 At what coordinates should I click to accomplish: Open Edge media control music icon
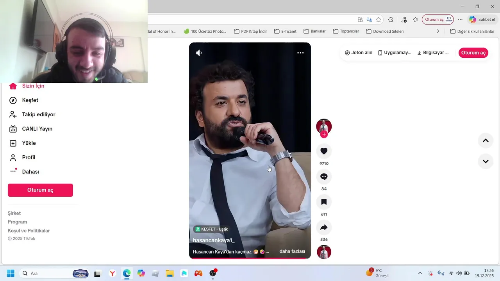tap(404, 20)
